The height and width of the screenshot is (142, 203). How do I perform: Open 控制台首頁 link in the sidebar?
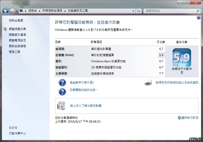tap(16, 21)
